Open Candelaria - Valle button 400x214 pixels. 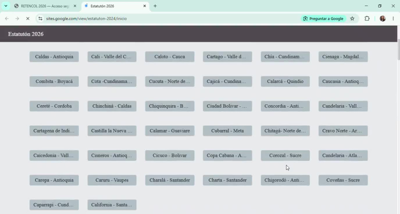(343, 106)
